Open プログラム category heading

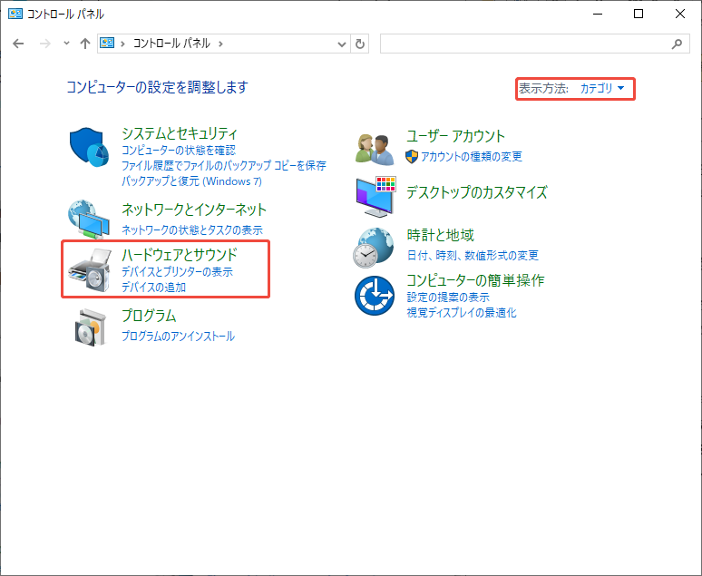pyautogui.click(x=149, y=316)
